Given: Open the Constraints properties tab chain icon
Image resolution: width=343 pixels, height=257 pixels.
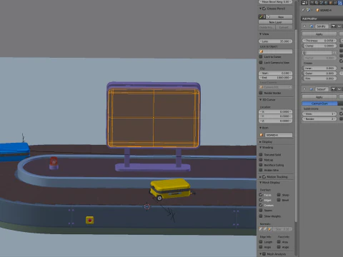Looking at the screenshot, I should click(x=335, y=3).
